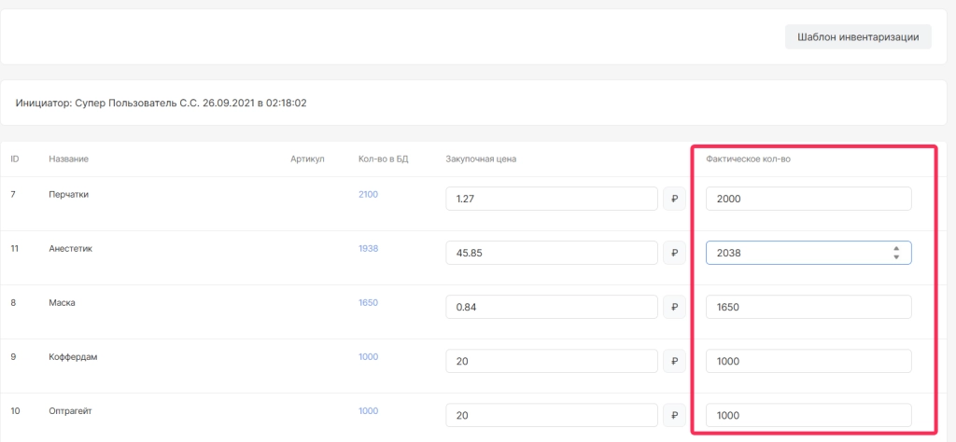Focus the purchase price field showing 45.85
Viewport: 956px width, 442px height.
coord(551,253)
